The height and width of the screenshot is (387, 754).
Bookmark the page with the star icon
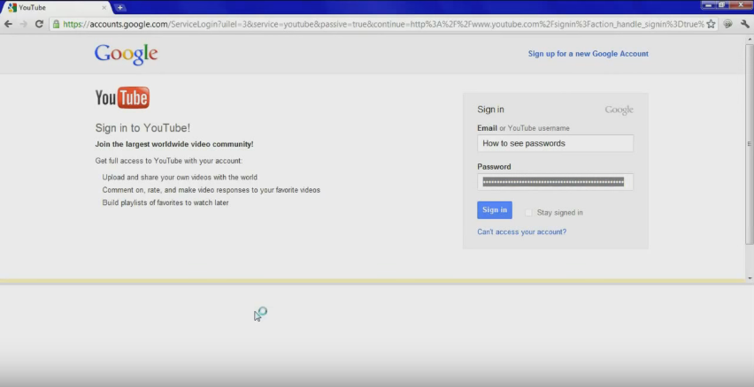pos(711,24)
